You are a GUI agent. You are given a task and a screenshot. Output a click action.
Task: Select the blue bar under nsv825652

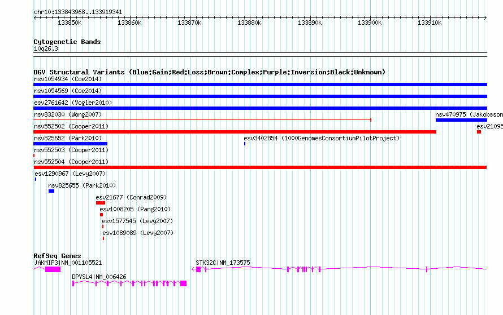70,144
